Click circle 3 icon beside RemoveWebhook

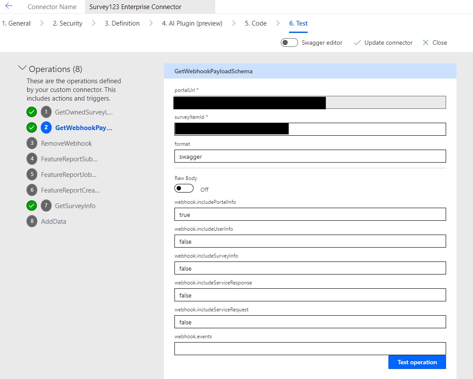[32, 143]
